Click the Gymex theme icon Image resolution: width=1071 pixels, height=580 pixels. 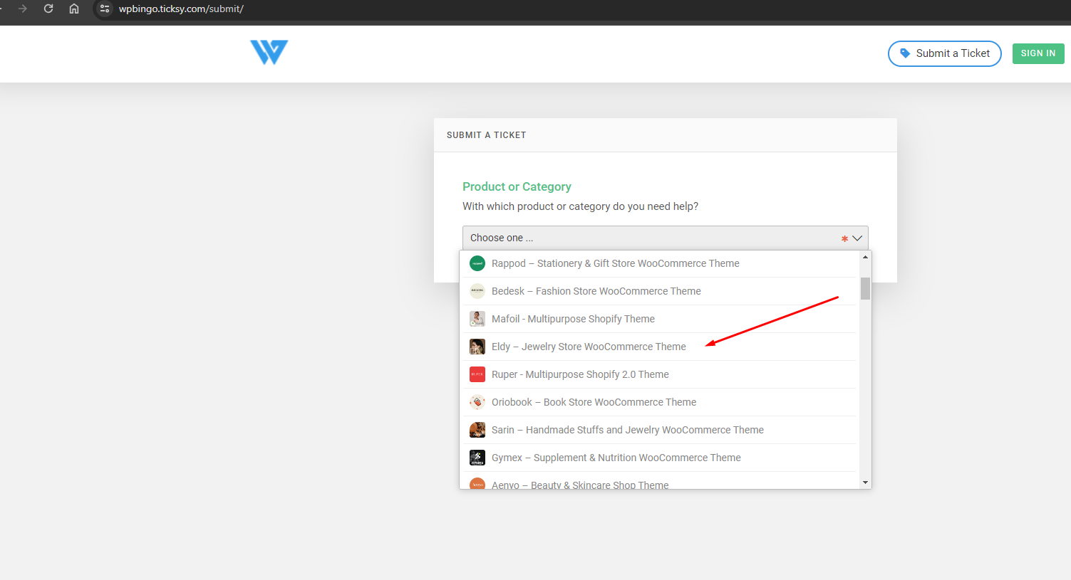point(477,458)
